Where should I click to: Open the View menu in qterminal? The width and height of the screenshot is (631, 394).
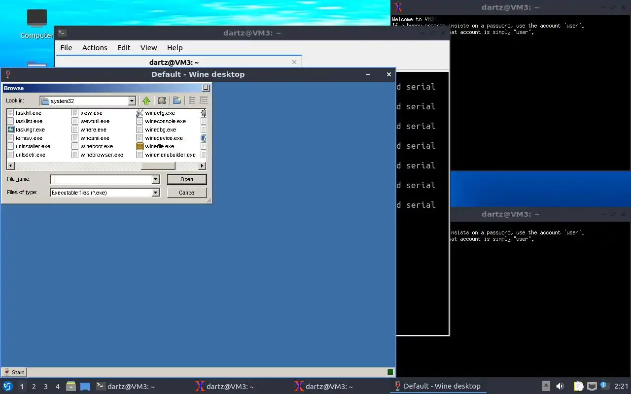click(x=148, y=48)
